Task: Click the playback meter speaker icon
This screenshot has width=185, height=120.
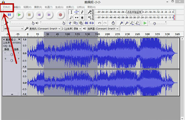Action: (x=89, y=18)
